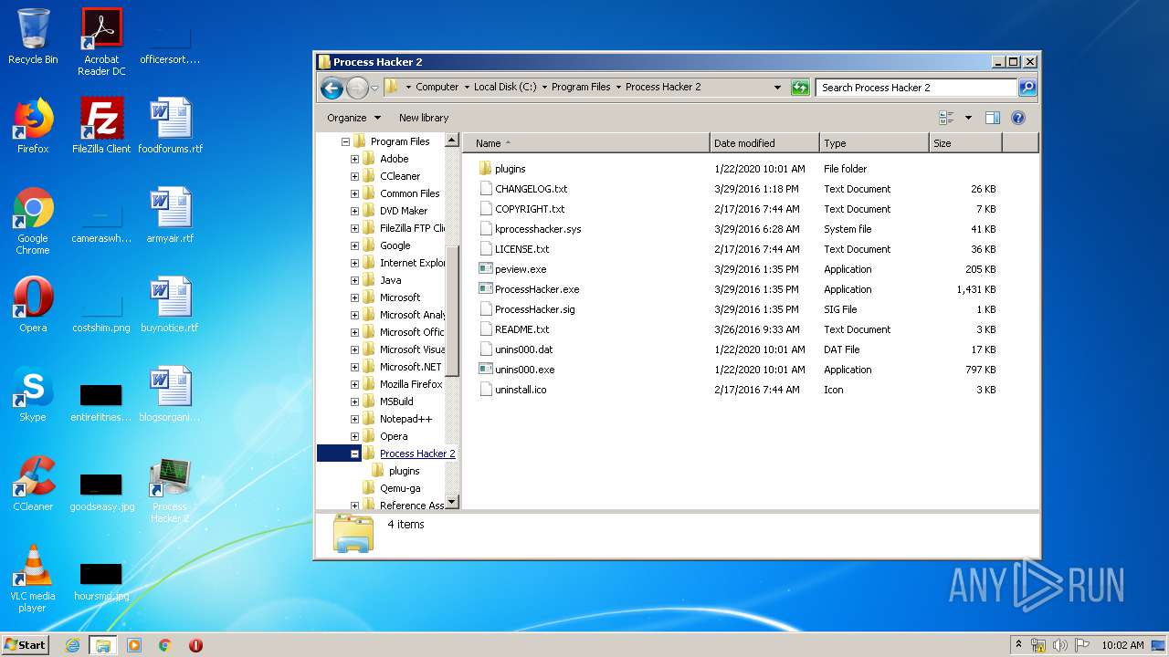Click the Start button

(x=26, y=644)
